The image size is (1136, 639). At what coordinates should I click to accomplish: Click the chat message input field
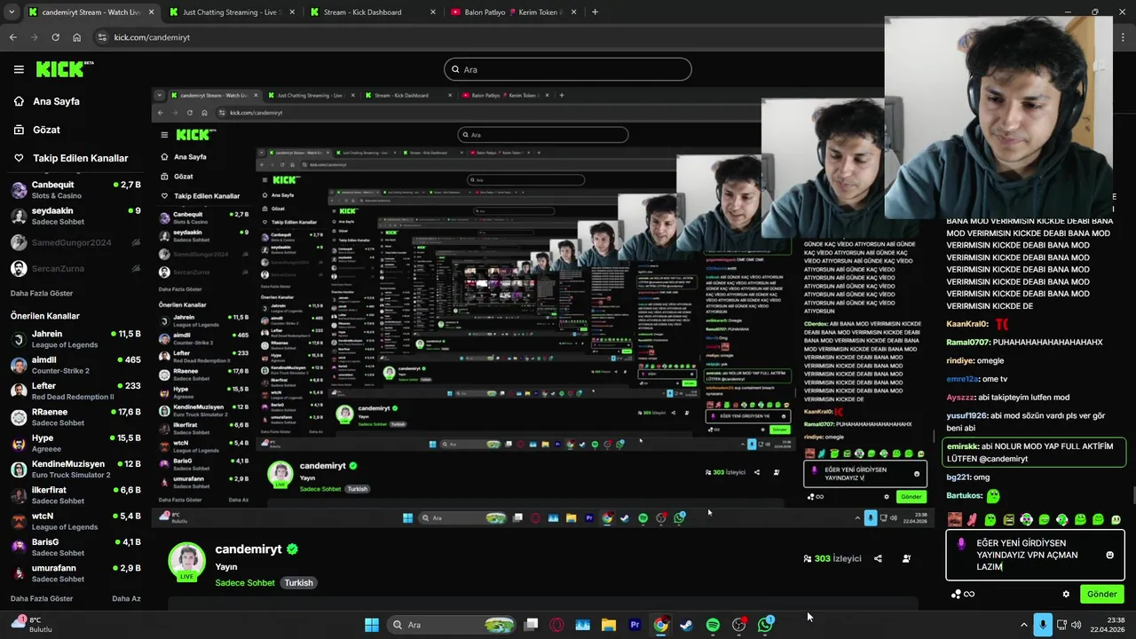tap(1035, 555)
